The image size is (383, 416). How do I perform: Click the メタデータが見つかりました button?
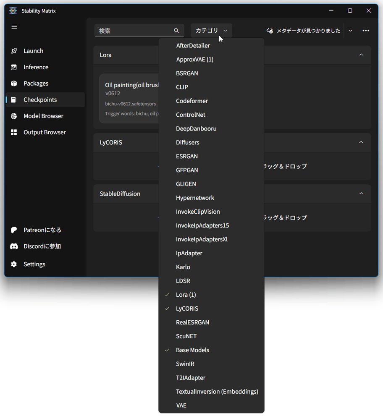pyautogui.click(x=303, y=31)
